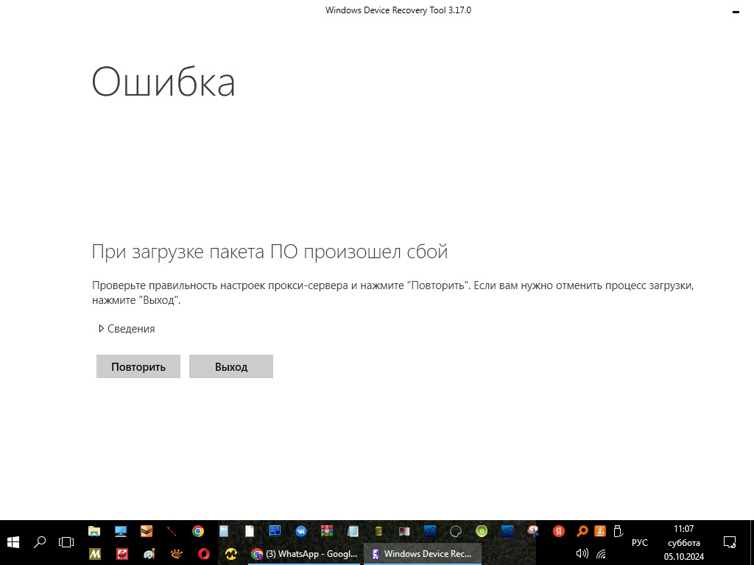The height and width of the screenshot is (565, 754).
Task: Launch Opera browser from the taskbar
Action: coord(204,554)
